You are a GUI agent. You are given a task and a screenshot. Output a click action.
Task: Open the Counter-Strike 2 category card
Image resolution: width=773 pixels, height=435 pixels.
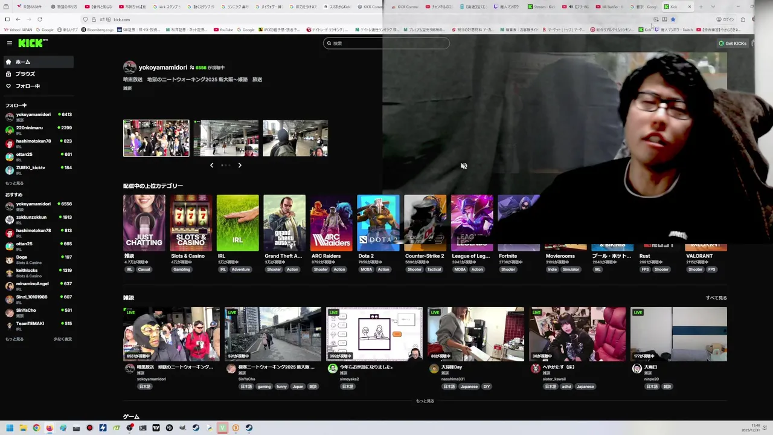pos(425,223)
